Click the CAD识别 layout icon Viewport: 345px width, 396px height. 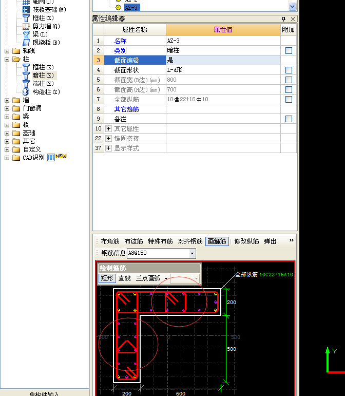(51, 158)
